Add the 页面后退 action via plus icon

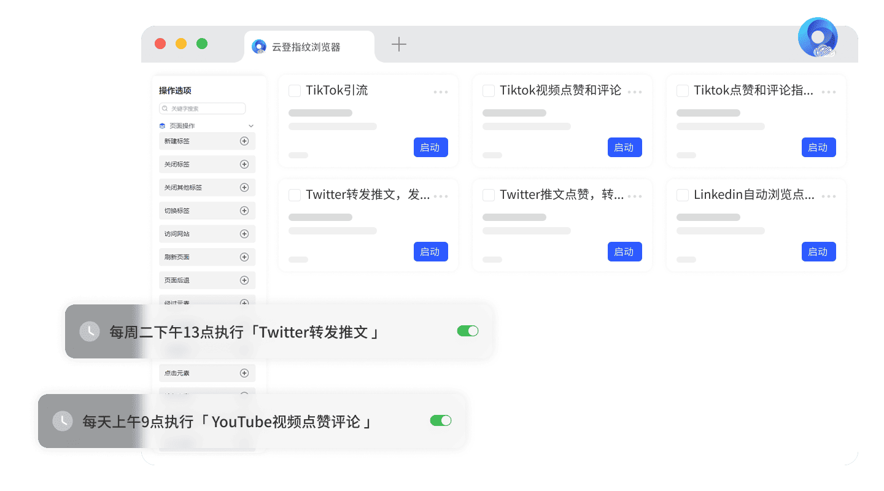(244, 280)
